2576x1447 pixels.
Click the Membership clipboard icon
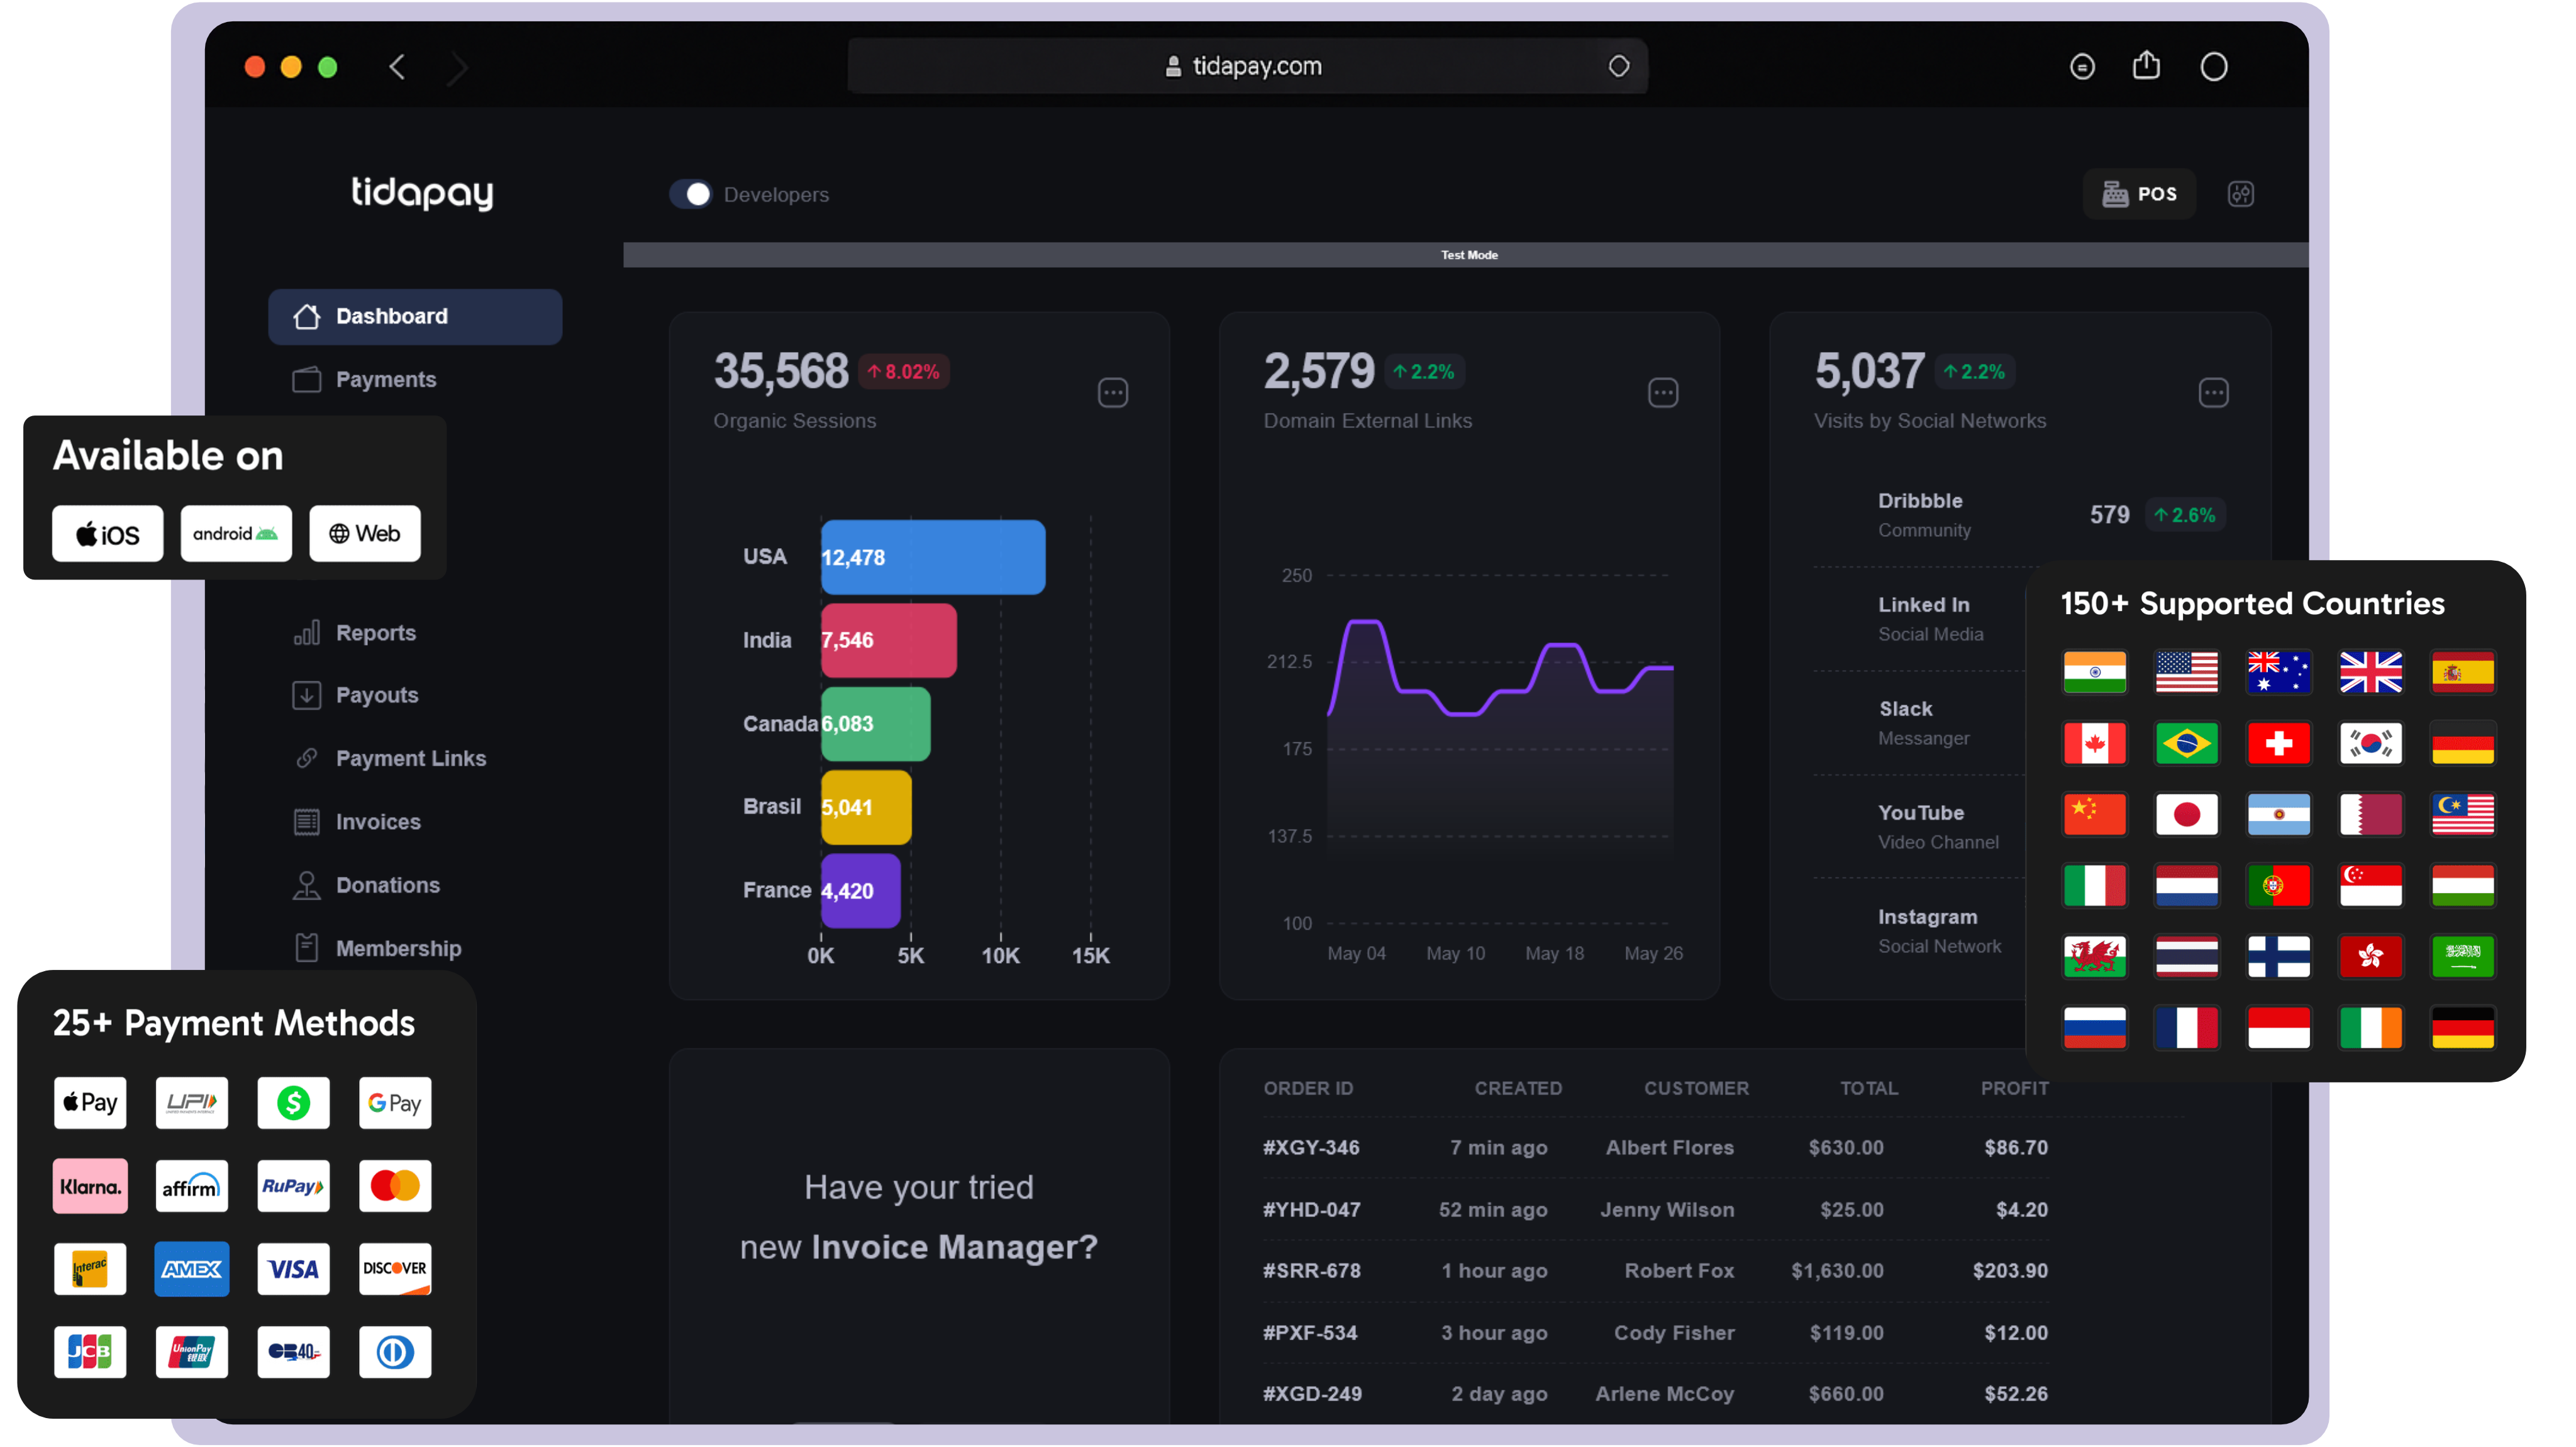pos(306,947)
